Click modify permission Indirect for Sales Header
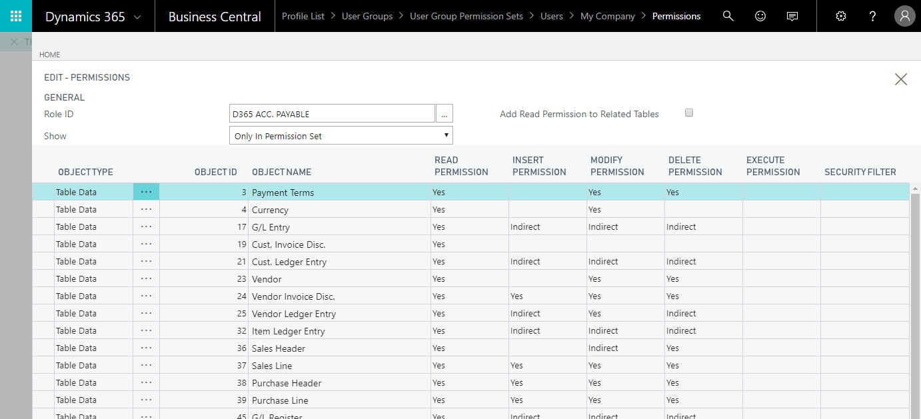 tap(625, 348)
